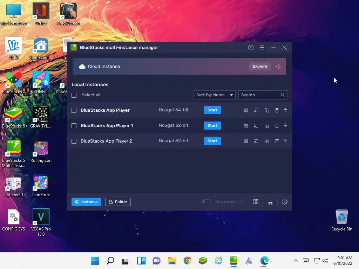The height and width of the screenshot is (269, 359).
Task: Click the Explore button for Cloud Instance
Action: click(260, 66)
